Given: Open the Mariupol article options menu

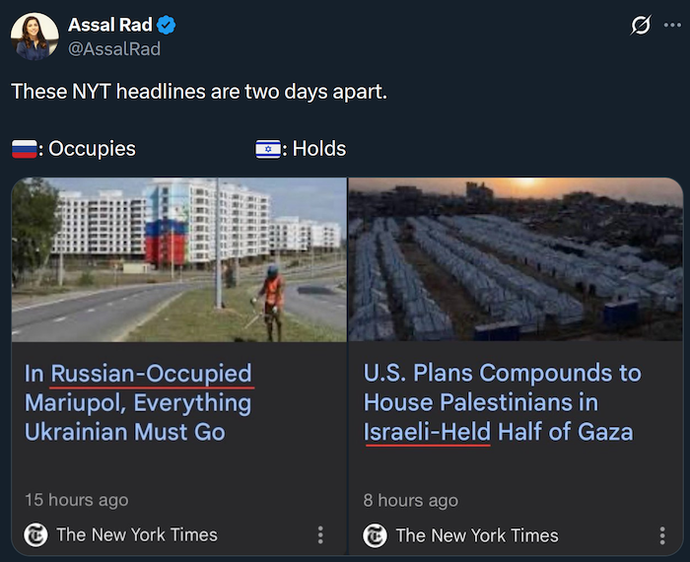Looking at the screenshot, I should point(320,535).
